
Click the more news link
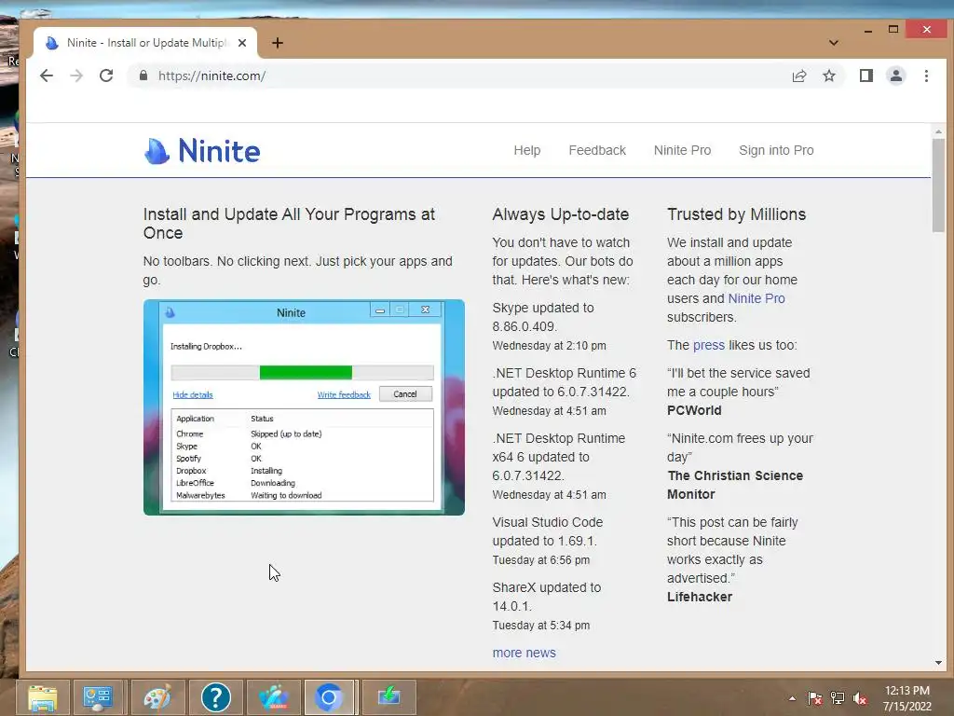click(x=524, y=653)
